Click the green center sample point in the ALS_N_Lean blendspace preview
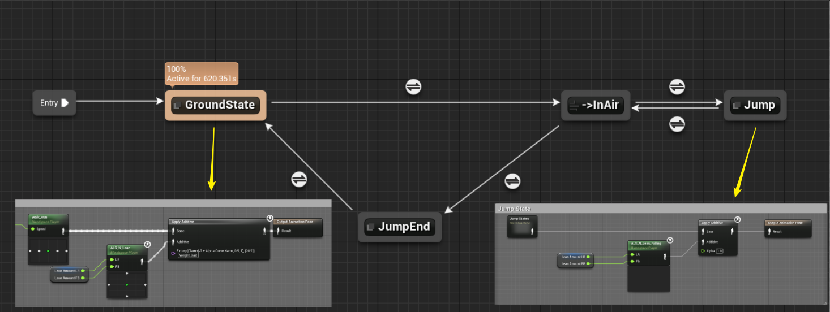This screenshot has height=312, width=830. point(127,284)
